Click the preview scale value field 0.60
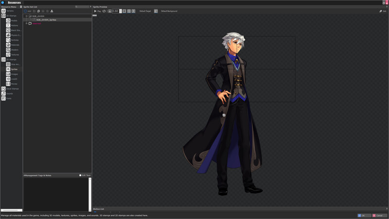 [x=115, y=11]
